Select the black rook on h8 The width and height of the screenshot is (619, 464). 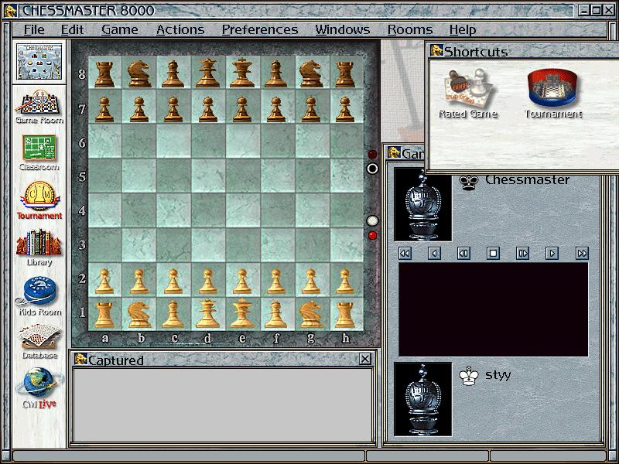tap(345, 73)
